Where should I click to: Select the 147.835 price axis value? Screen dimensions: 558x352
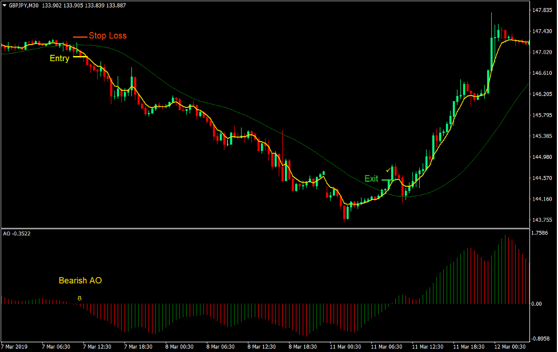point(541,10)
